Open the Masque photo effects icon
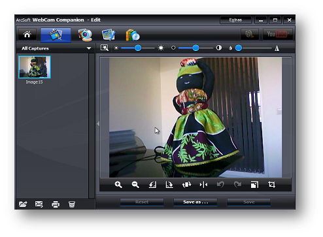The width and height of the screenshot is (323, 237). (x=109, y=35)
